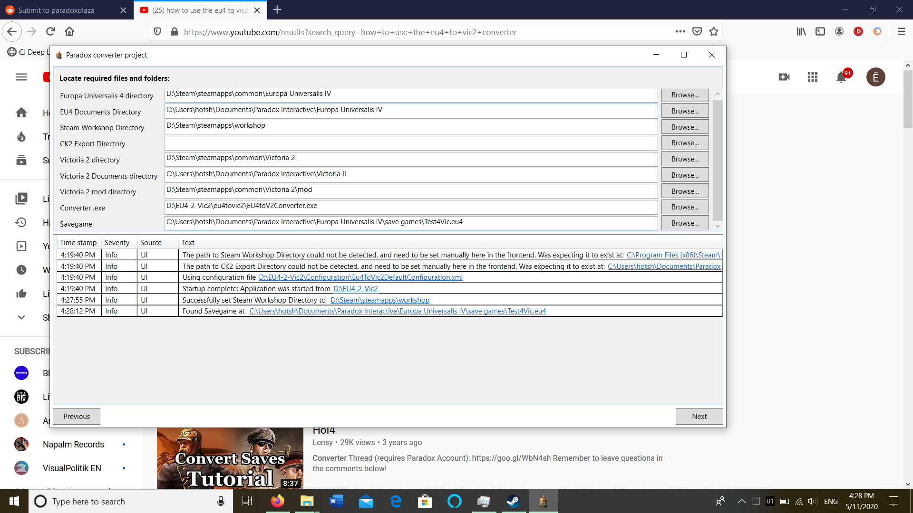Click the Firefox back arrow button

pyautogui.click(x=12, y=32)
